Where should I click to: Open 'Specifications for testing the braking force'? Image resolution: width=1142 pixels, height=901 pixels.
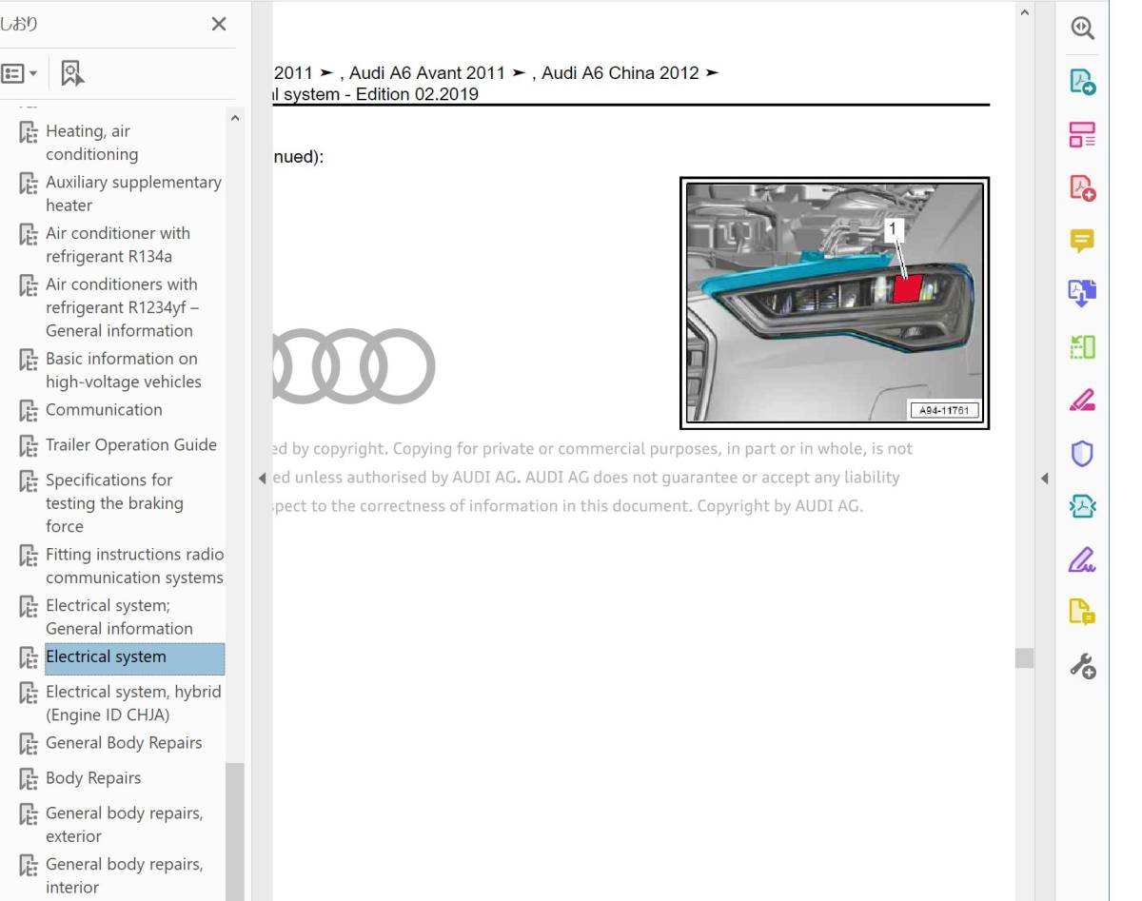point(114,503)
